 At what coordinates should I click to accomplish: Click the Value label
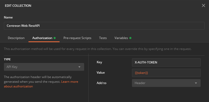click(101, 73)
